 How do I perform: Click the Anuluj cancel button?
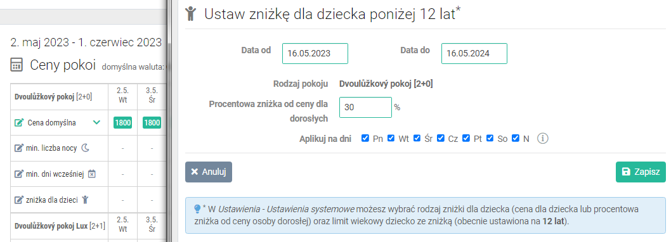209,172
